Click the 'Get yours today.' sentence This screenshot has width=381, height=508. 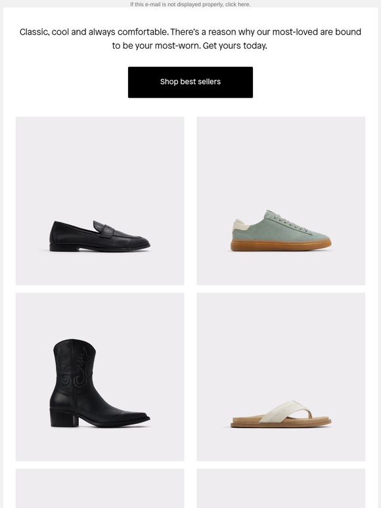(x=235, y=46)
